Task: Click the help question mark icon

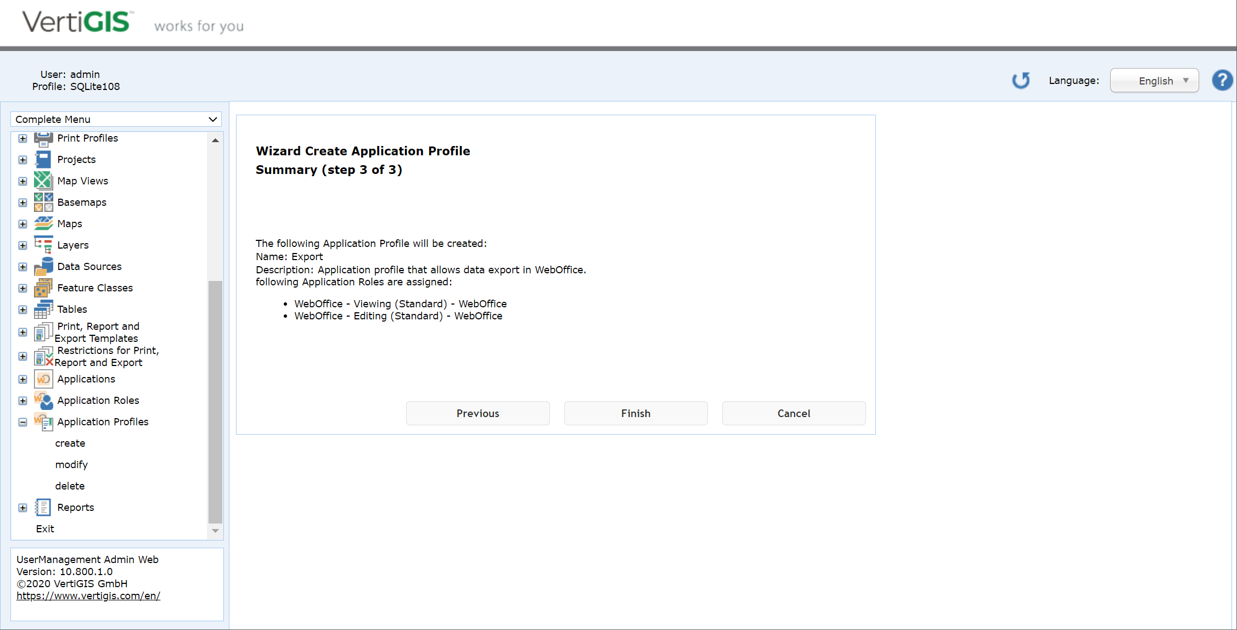Action: click(1222, 80)
